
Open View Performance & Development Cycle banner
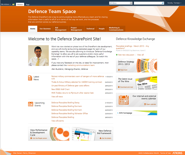pyautogui.click(x=49, y=134)
